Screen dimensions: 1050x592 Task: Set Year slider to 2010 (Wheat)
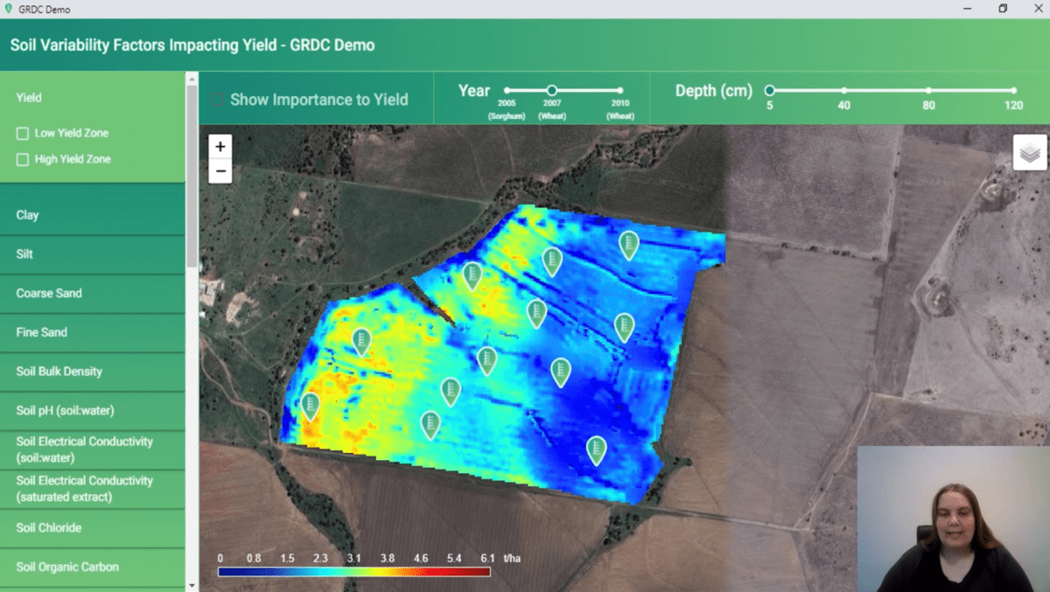[620, 90]
